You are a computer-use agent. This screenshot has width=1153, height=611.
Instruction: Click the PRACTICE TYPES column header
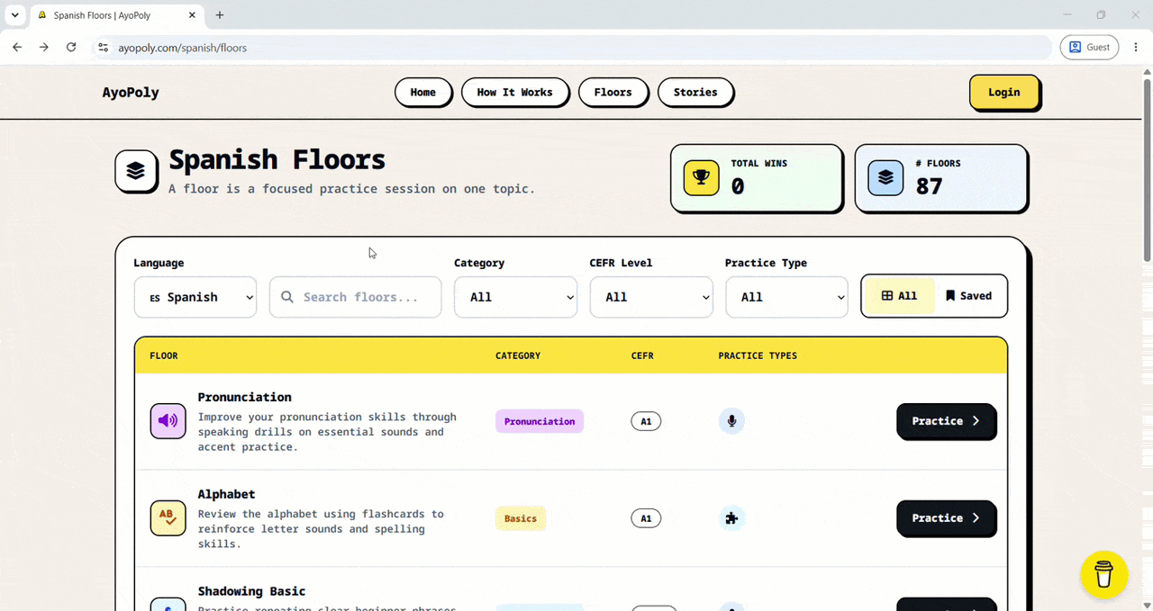758,355
